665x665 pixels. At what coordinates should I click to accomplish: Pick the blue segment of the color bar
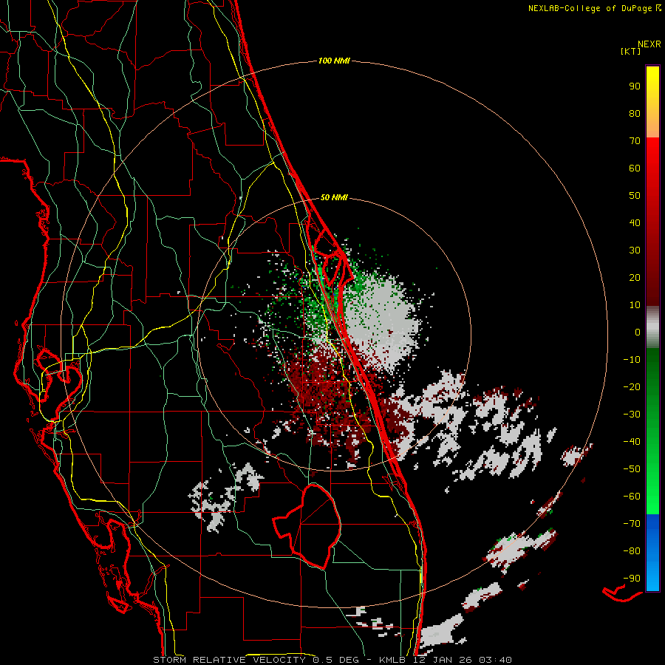coord(652,552)
